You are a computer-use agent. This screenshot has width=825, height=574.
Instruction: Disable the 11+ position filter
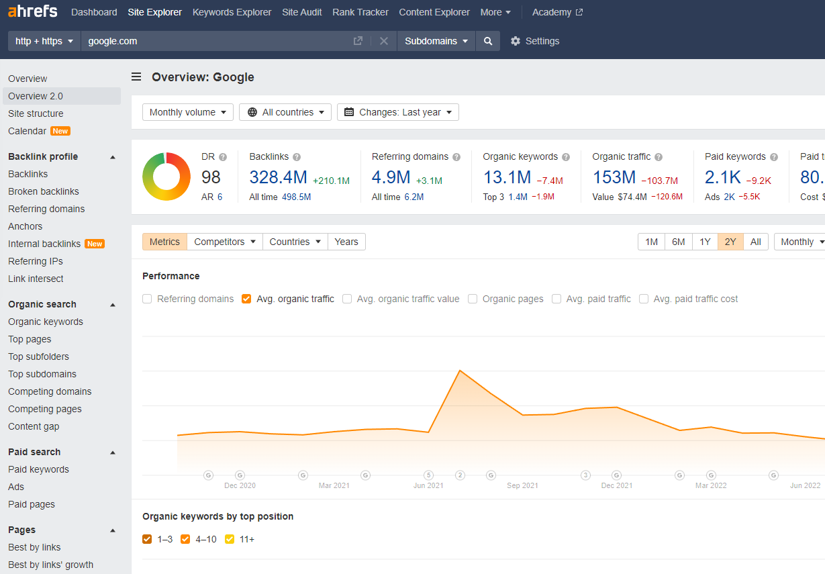point(230,539)
